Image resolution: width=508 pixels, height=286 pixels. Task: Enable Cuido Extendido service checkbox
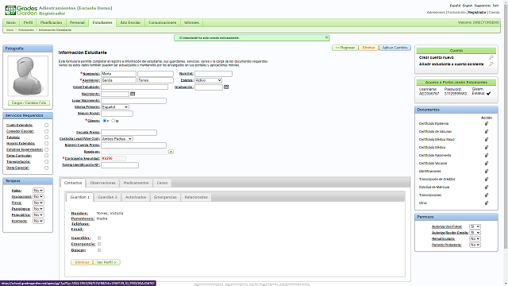pyautogui.click(x=46, y=126)
